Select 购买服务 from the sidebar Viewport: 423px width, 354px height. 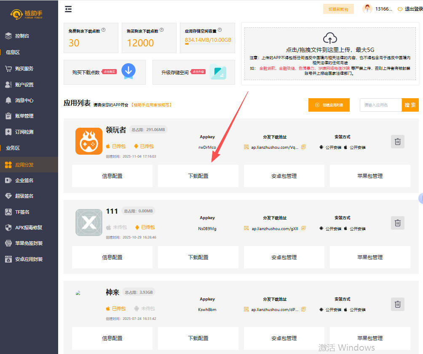(x=24, y=69)
